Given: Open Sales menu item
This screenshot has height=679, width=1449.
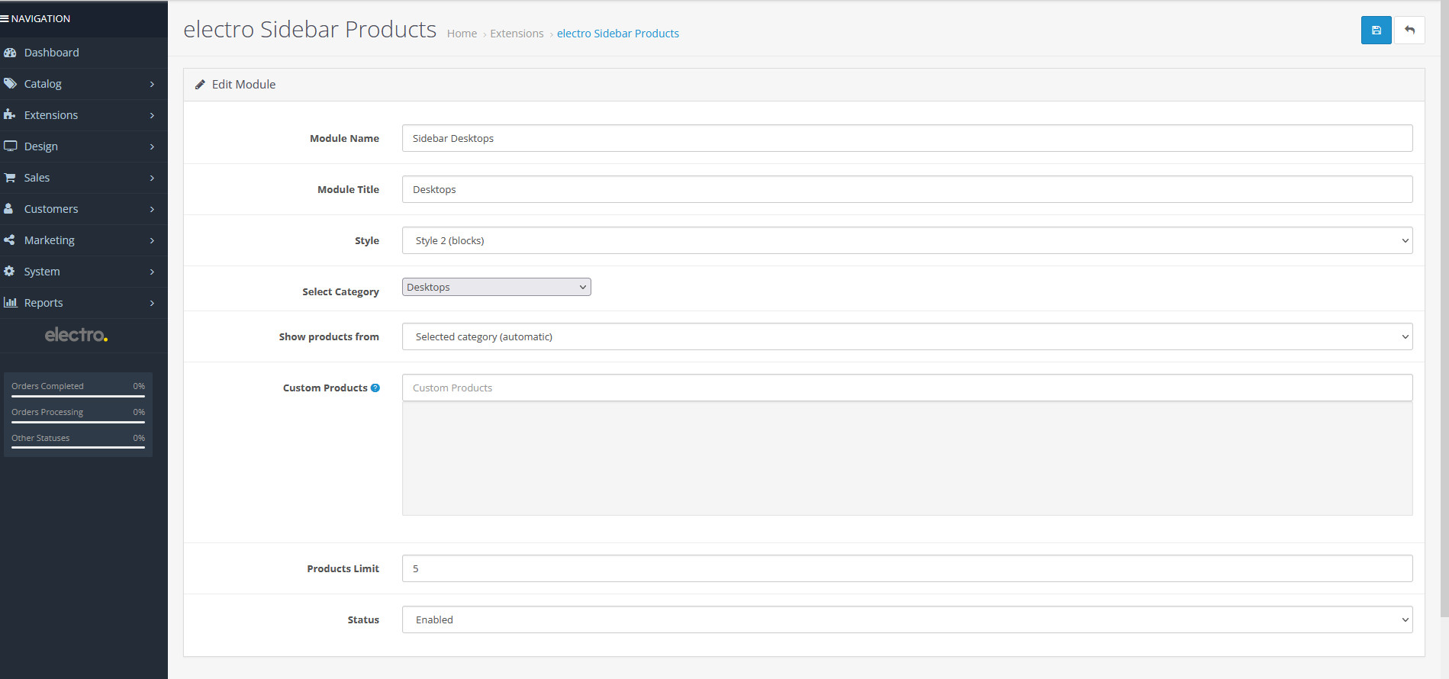Looking at the screenshot, I should pyautogui.click(x=84, y=178).
